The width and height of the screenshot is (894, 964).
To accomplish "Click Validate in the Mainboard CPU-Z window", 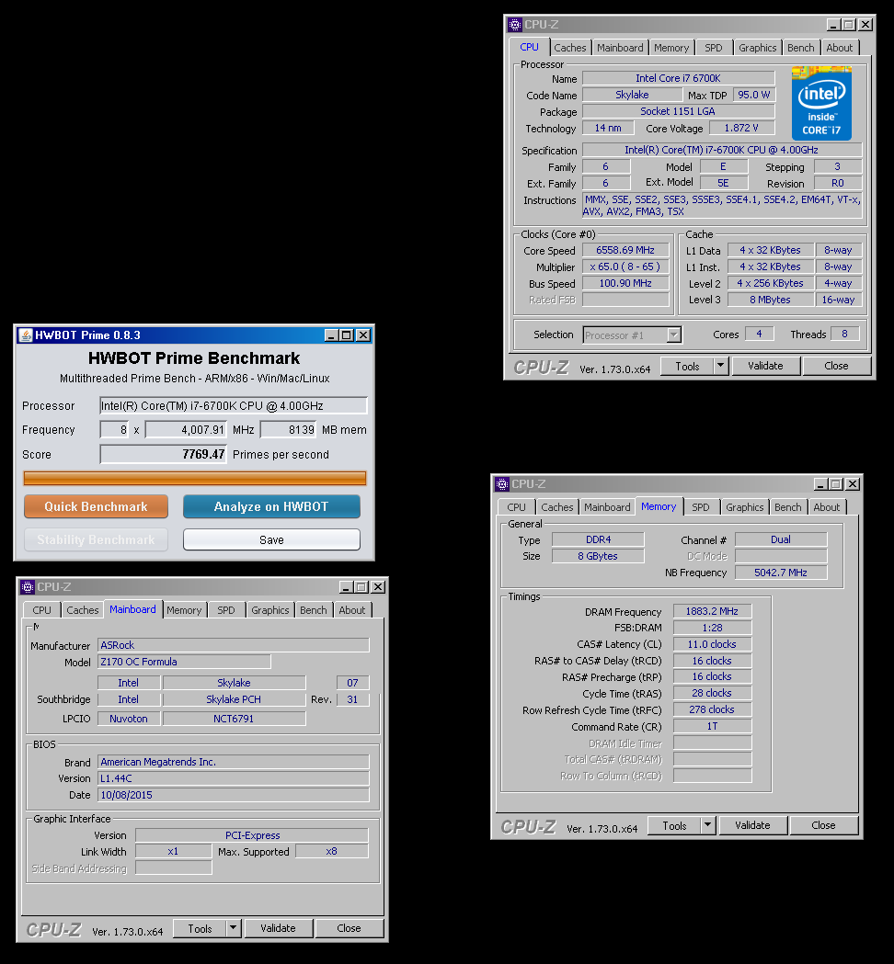I will point(278,928).
